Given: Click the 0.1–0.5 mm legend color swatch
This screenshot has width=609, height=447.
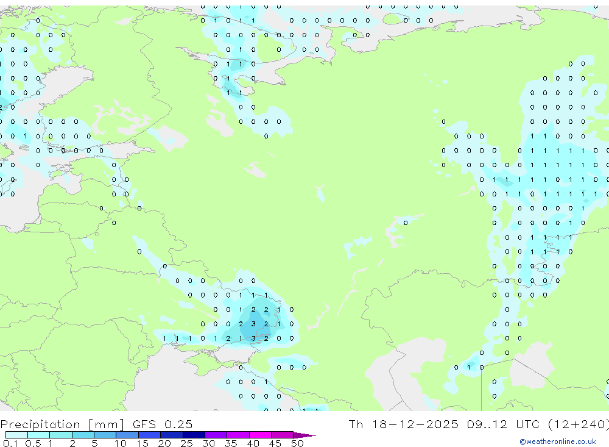Looking at the screenshot, I should 16,435.
